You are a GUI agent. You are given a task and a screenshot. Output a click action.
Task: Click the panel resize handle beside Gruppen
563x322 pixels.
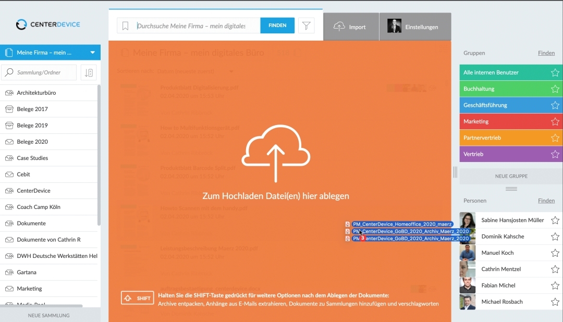pos(455,172)
